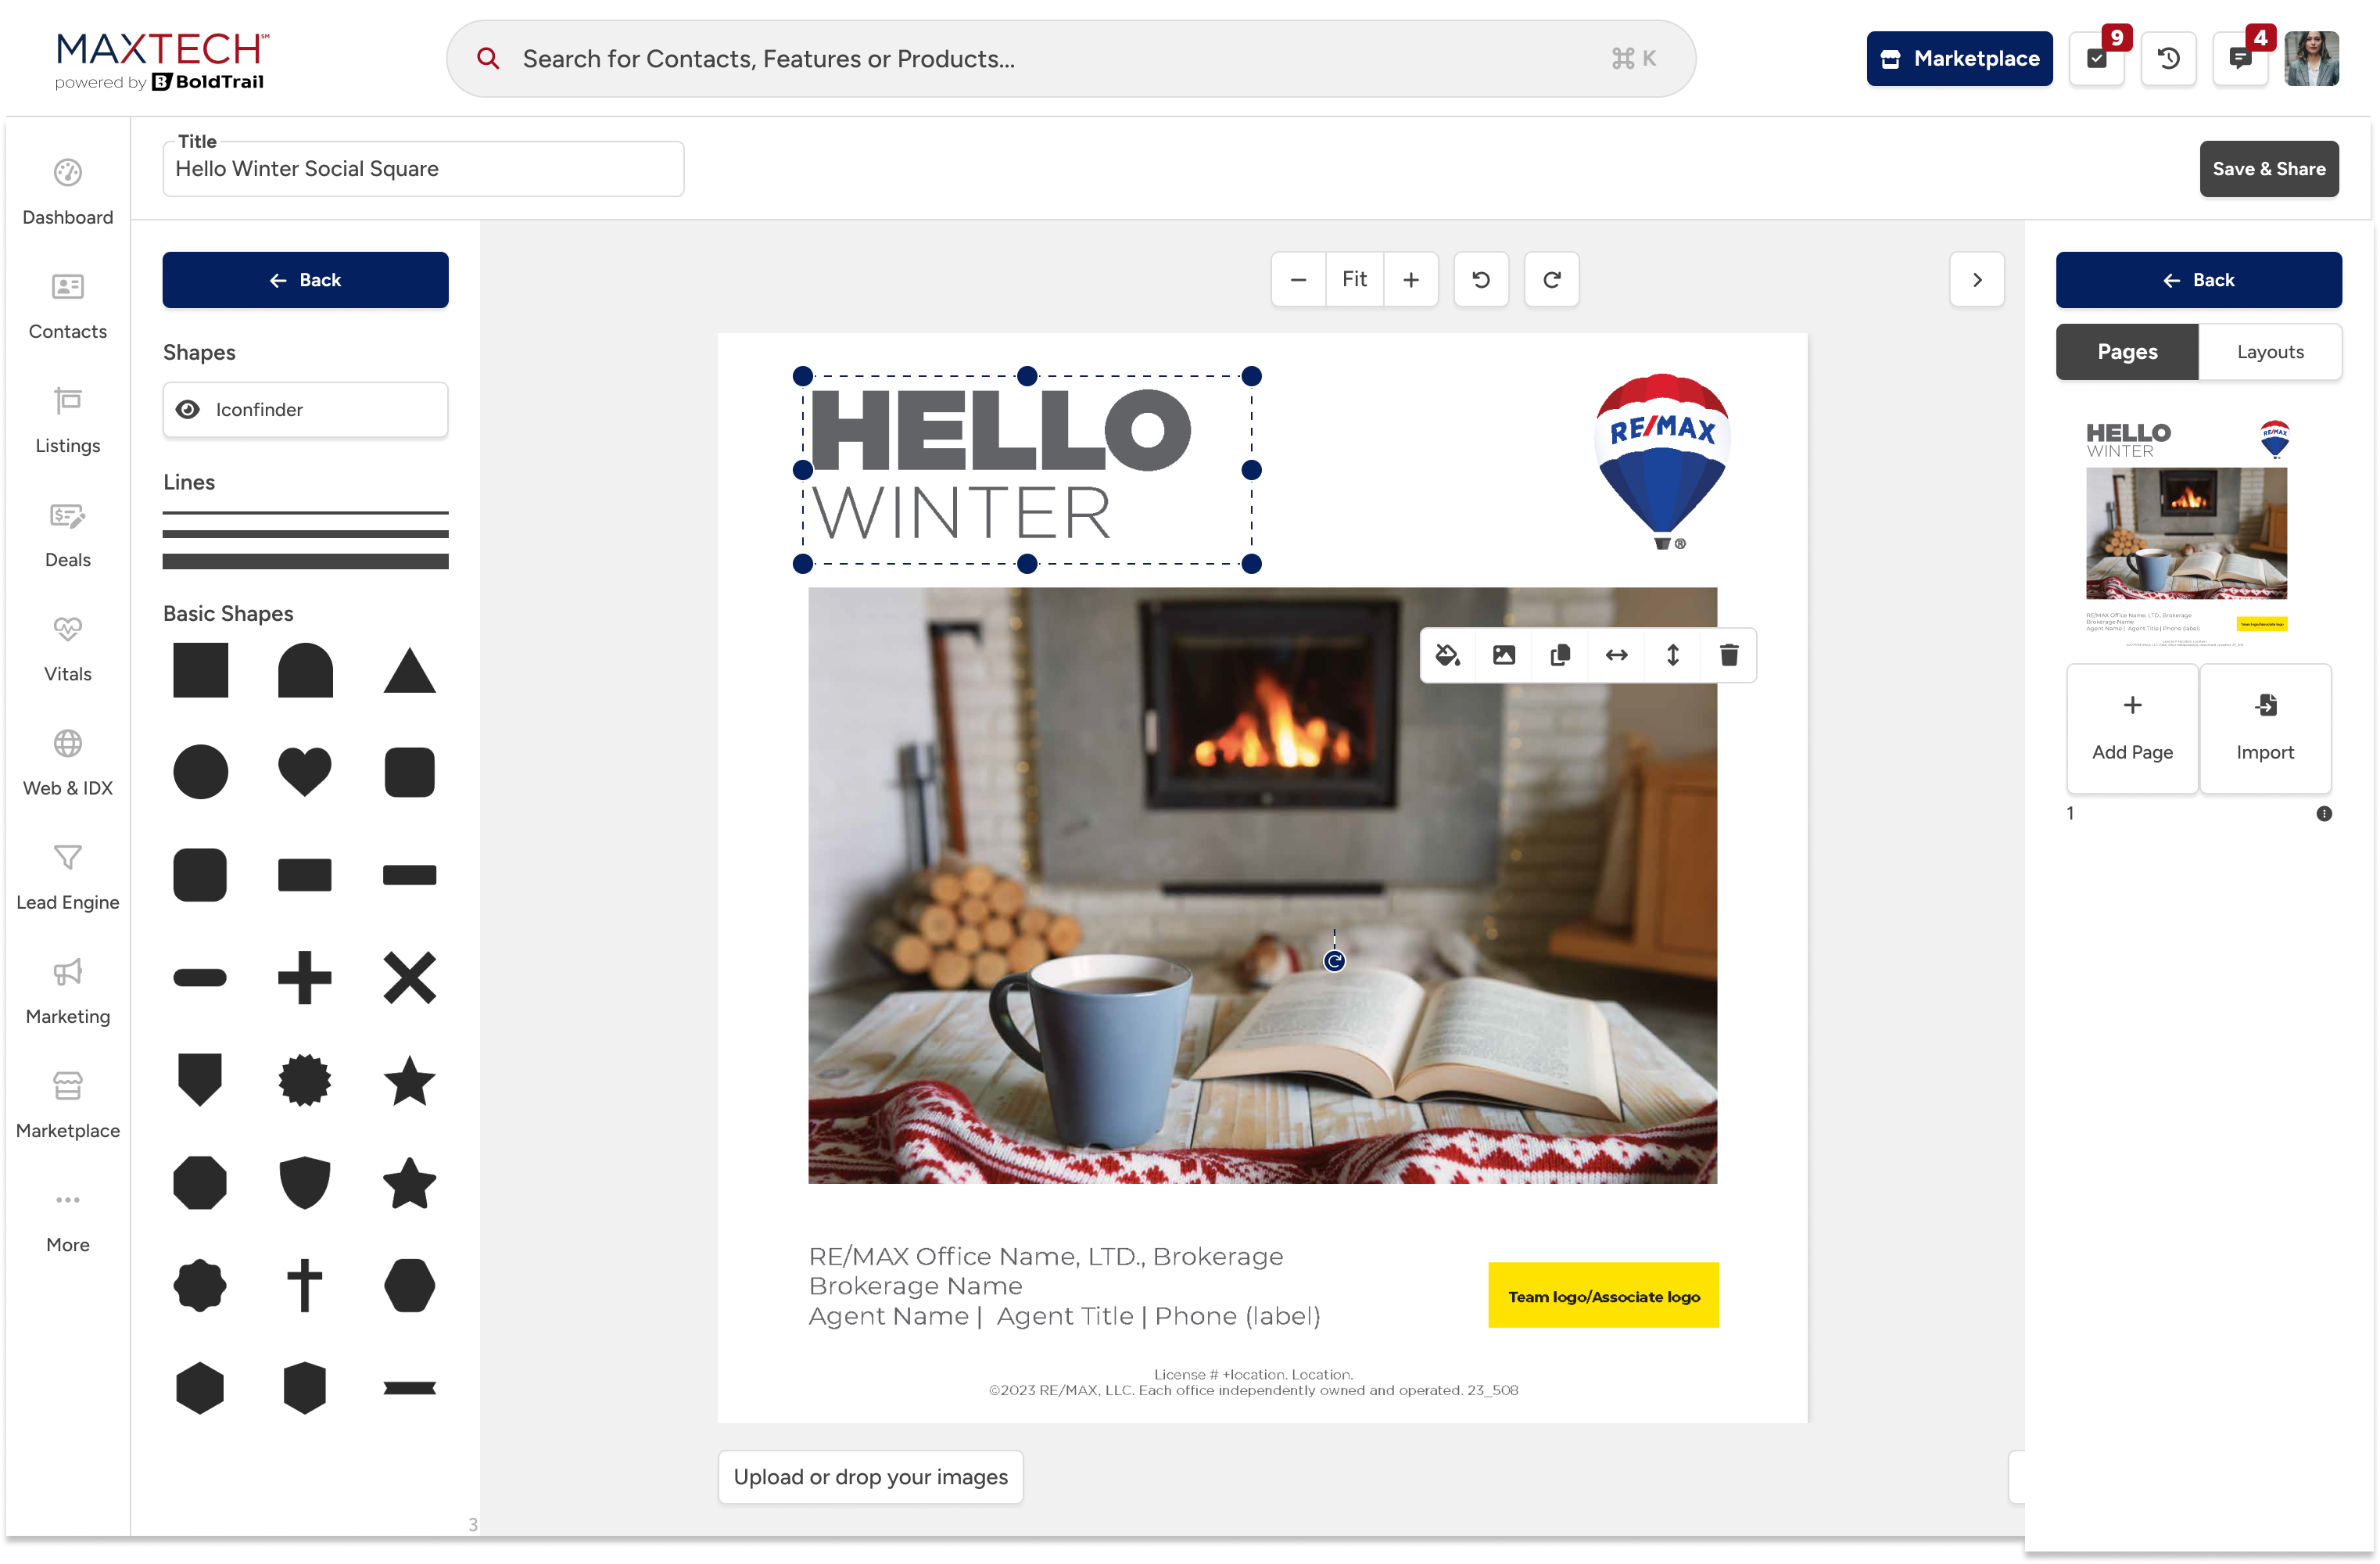The height and width of the screenshot is (1564, 2380).
Task: Click the Save & Share button
Action: (x=2268, y=169)
